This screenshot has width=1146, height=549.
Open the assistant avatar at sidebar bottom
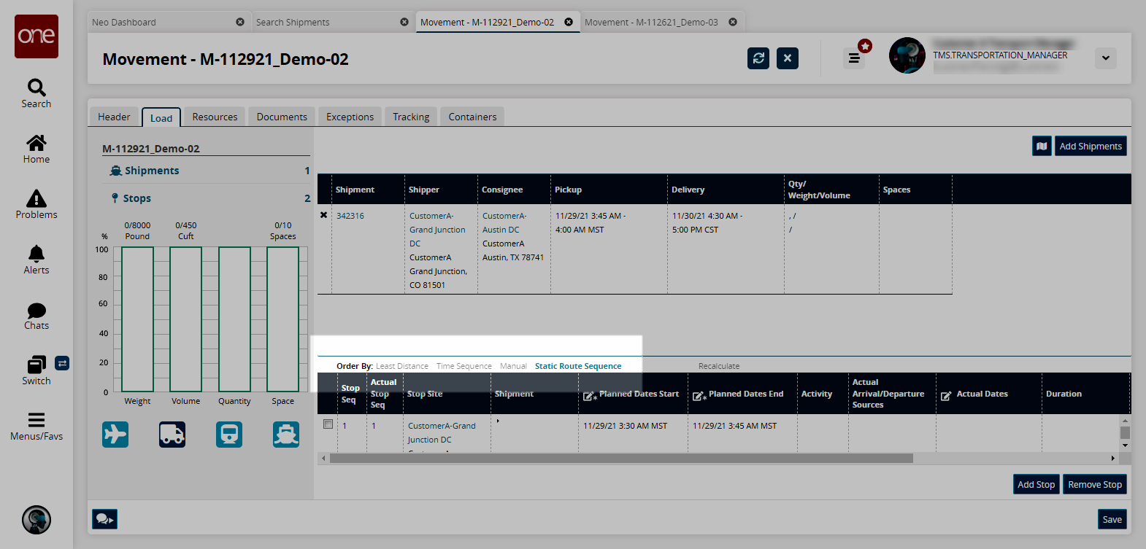tap(36, 520)
